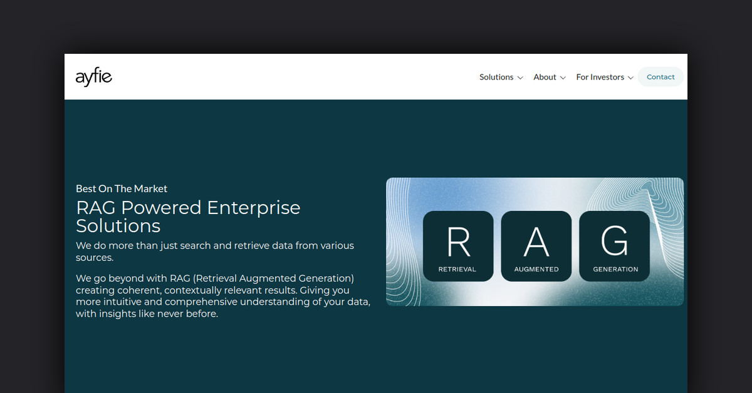Click the GENERATION label under G
The height and width of the screenshot is (393, 752).
(615, 269)
